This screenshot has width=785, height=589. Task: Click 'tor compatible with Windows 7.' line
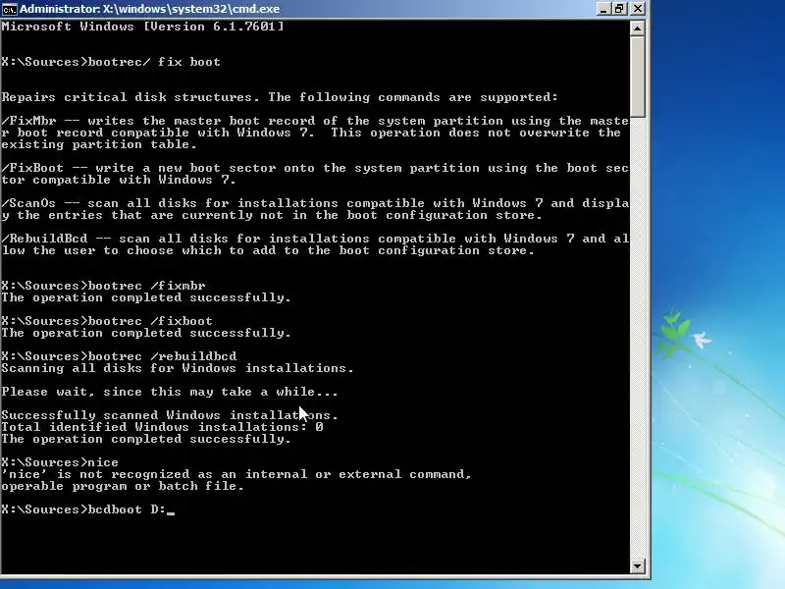pyautogui.click(x=118, y=180)
